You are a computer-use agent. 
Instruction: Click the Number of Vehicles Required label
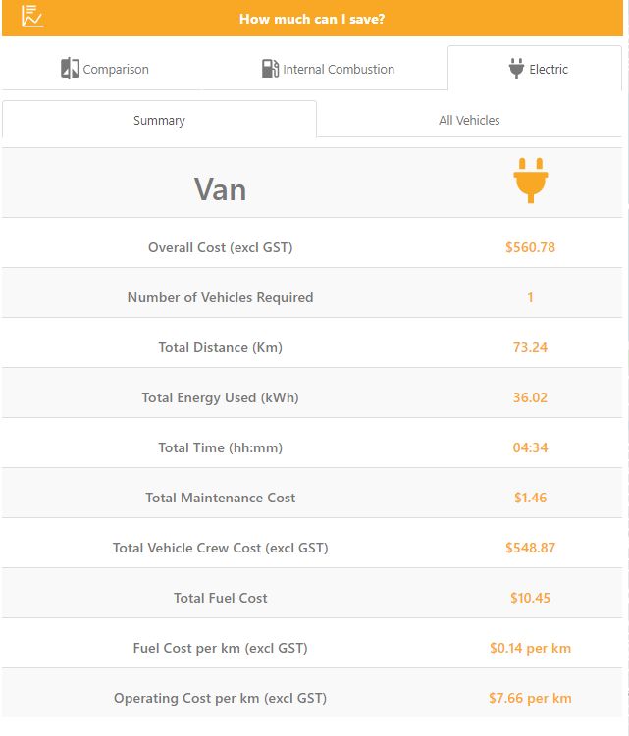(220, 297)
